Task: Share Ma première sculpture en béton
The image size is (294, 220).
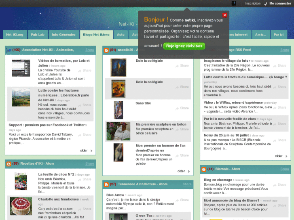Action: tap(182, 129)
